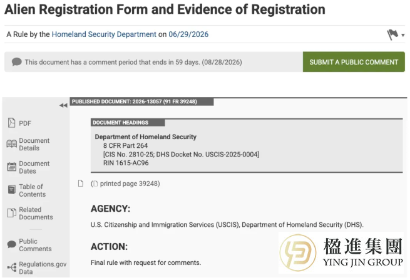The height and width of the screenshot is (280, 410).
Task: Click the Document Details book icon
Action: click(x=11, y=144)
